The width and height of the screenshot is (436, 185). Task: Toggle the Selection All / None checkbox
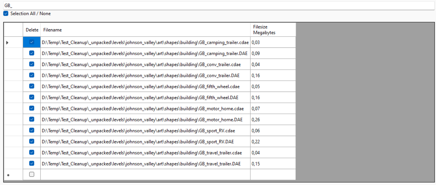click(x=6, y=14)
